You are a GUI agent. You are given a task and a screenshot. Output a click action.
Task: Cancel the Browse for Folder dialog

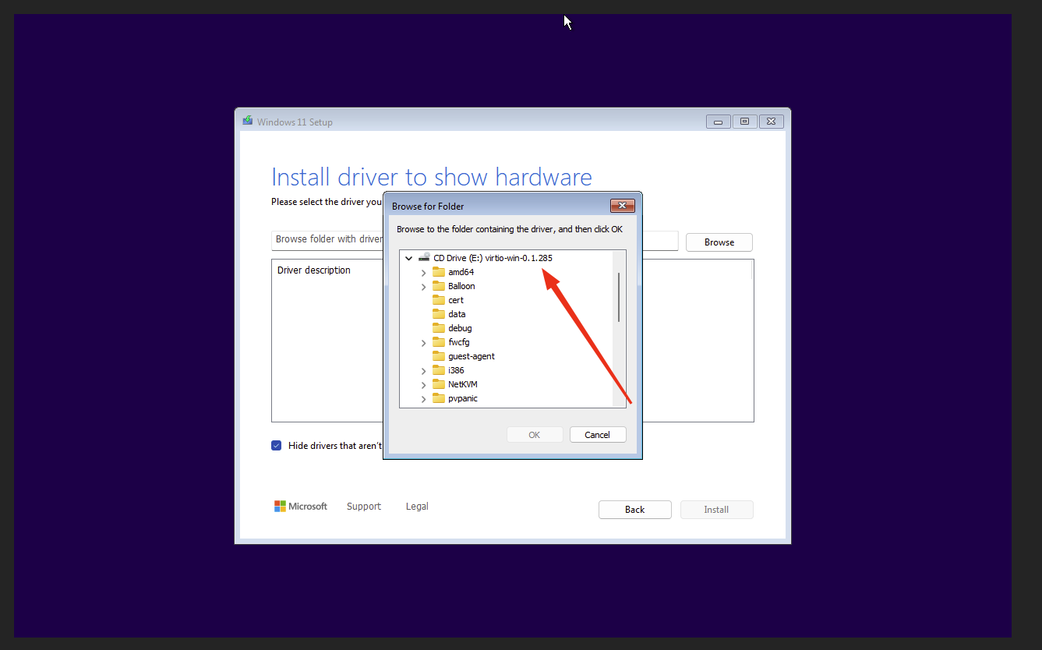click(598, 434)
